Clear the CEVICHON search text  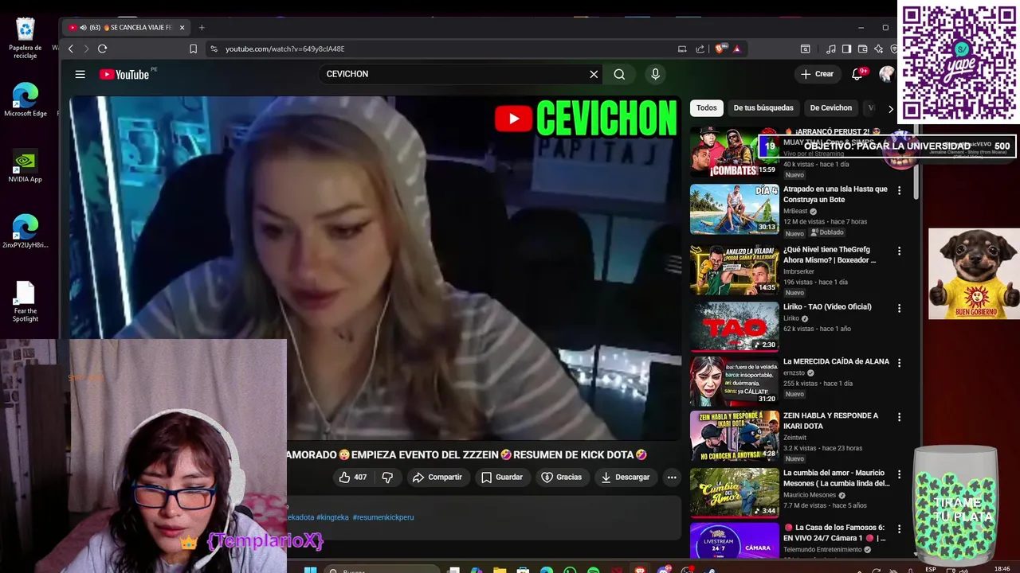pyautogui.click(x=594, y=74)
